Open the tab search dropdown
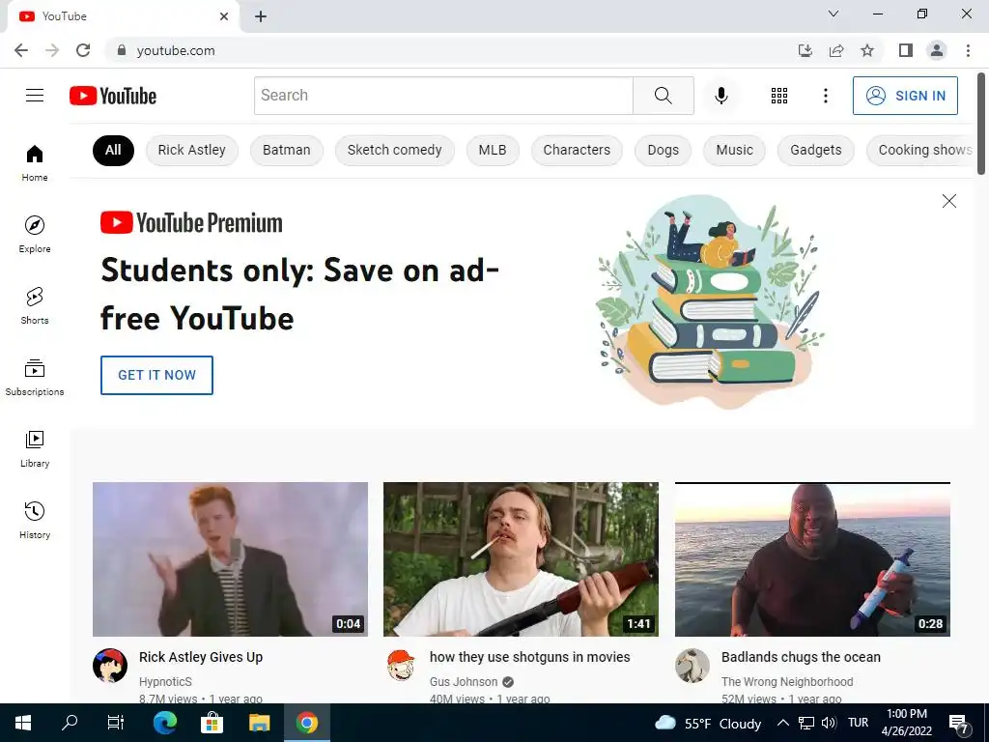The image size is (989, 742). (834, 14)
